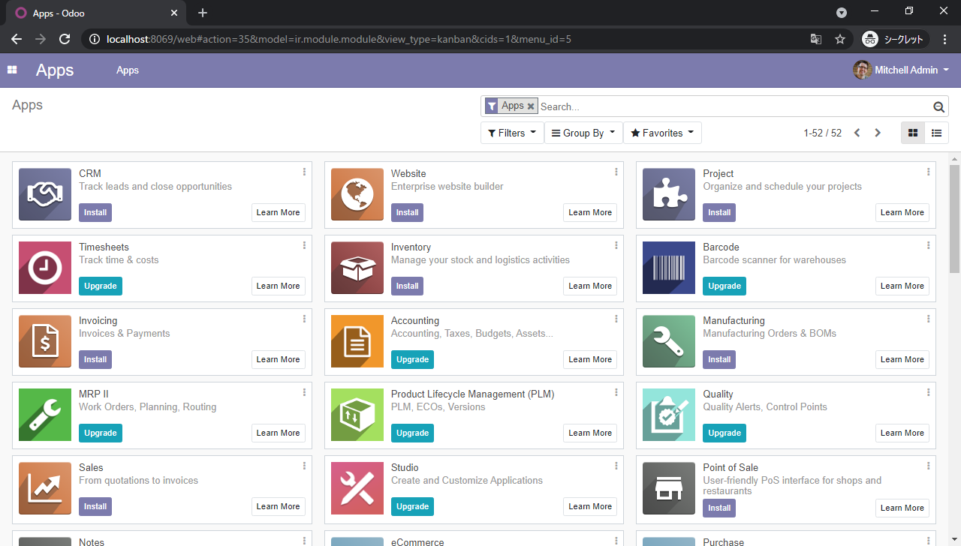Open the Studio tools icon
This screenshot has height=546, width=961.
[357, 488]
